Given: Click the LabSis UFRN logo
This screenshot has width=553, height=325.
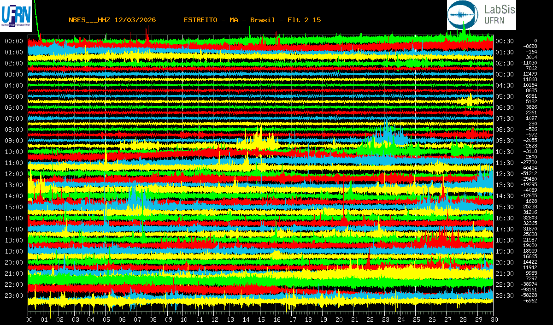Looking at the screenshot, I should (481, 15).
